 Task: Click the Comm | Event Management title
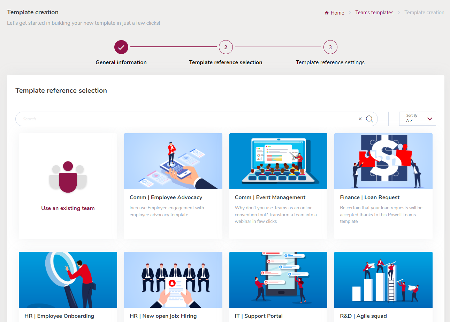[270, 197]
